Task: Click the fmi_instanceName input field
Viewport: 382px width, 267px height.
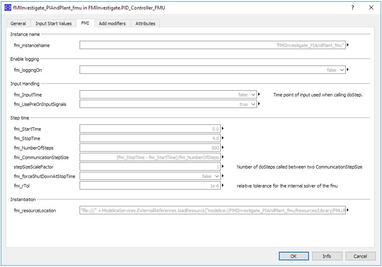Action: [212, 45]
